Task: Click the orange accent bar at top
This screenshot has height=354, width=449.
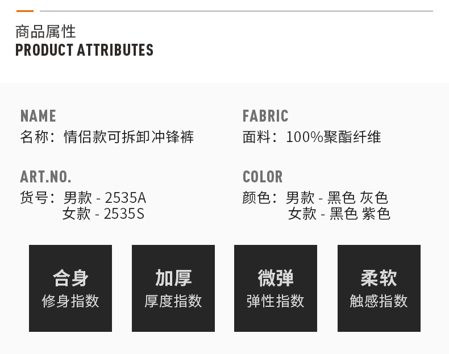Action: [25, 11]
